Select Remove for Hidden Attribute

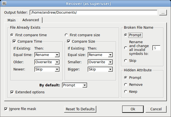click(126, 85)
